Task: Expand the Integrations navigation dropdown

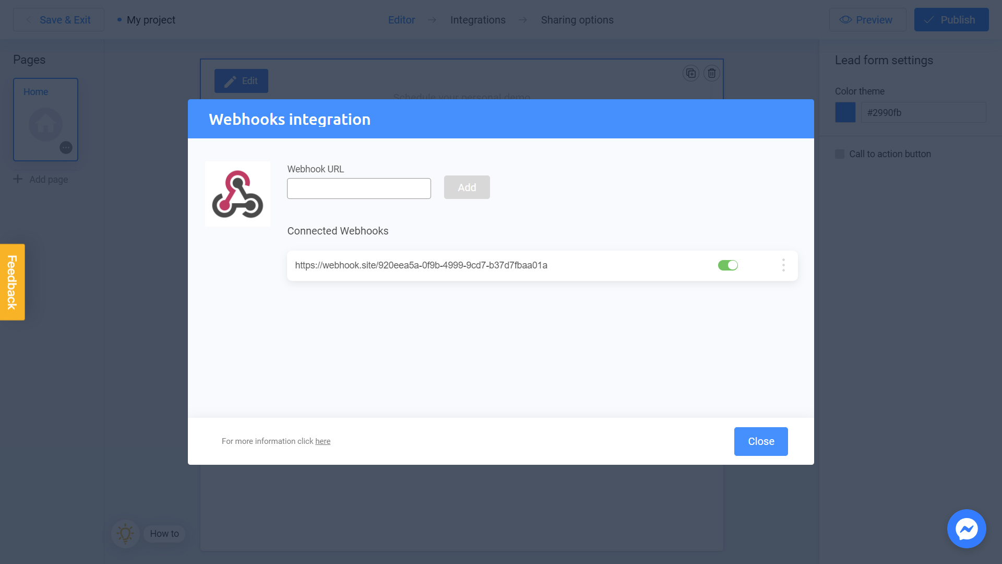Action: (478, 19)
